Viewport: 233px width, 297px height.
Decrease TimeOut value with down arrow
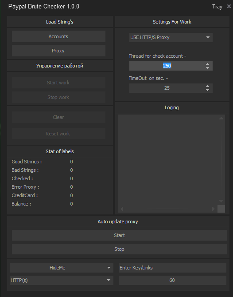207,90
